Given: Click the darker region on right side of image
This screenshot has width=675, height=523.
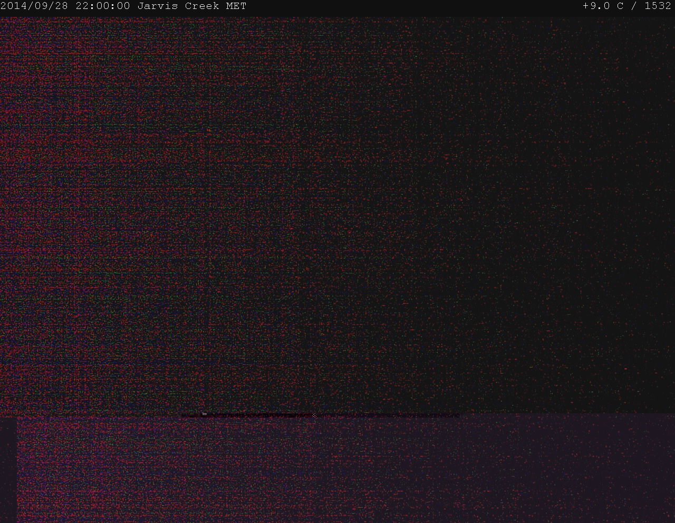Looking at the screenshot, I should [580, 211].
